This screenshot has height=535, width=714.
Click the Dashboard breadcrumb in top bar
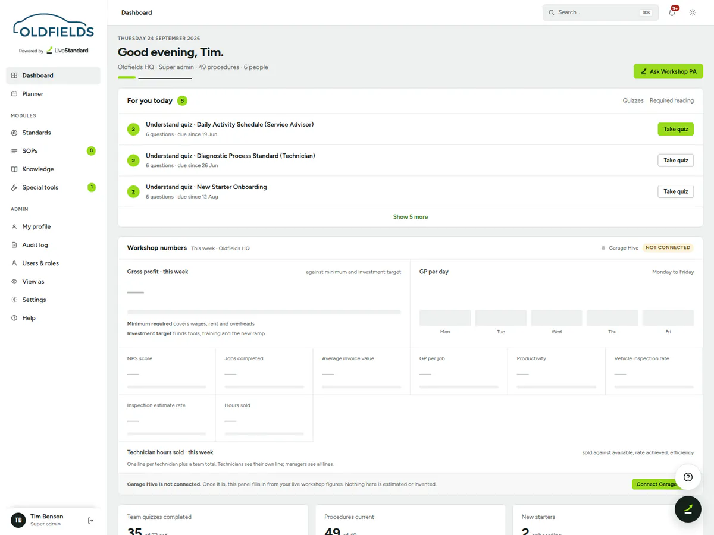click(x=136, y=12)
